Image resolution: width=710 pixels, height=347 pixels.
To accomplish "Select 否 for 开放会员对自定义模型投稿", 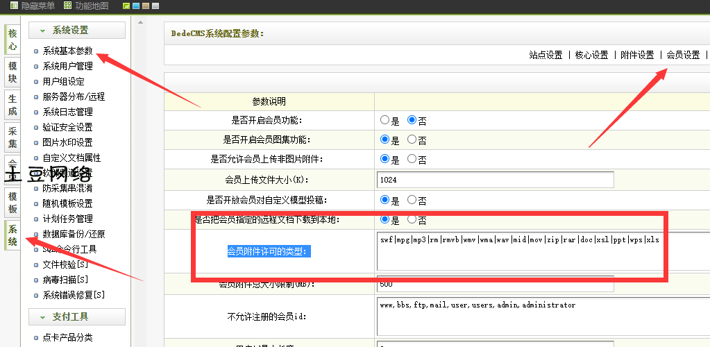I will (412, 199).
